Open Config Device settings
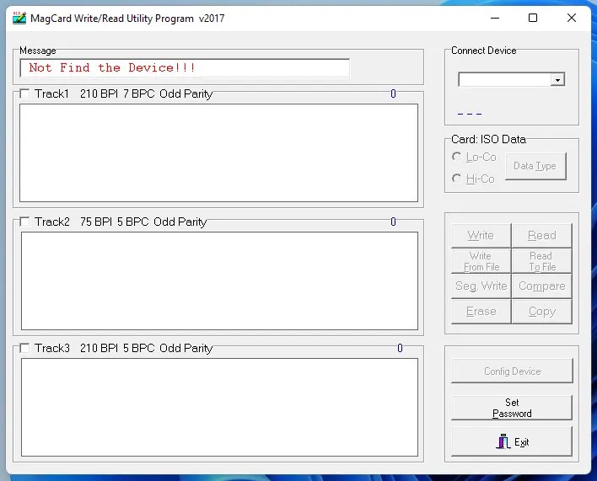The image size is (597, 481). click(x=512, y=371)
